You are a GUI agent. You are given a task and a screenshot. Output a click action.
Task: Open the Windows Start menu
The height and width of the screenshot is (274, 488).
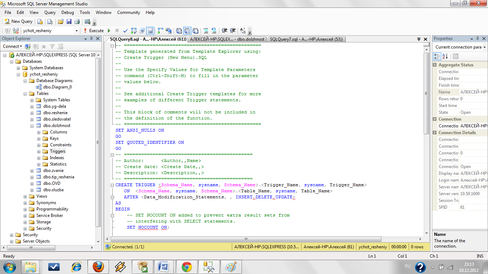coord(10,267)
